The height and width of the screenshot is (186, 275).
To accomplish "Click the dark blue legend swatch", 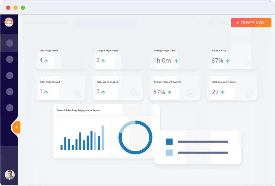I will point(169,142).
